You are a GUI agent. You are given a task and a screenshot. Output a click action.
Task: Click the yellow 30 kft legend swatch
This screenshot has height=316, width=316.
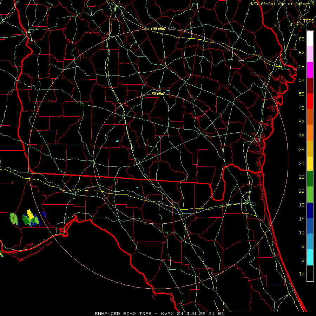pyautogui.click(x=310, y=164)
